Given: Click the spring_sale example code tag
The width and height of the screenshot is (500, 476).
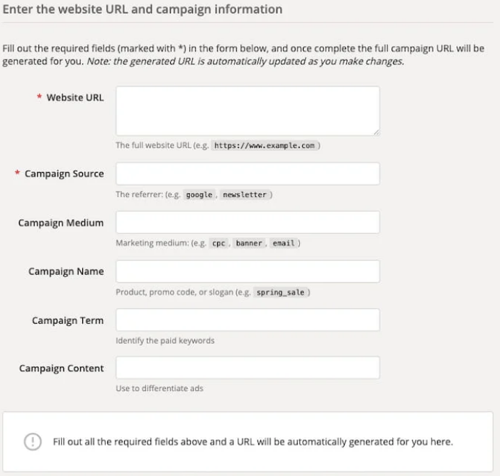Looking at the screenshot, I should tap(280, 293).
